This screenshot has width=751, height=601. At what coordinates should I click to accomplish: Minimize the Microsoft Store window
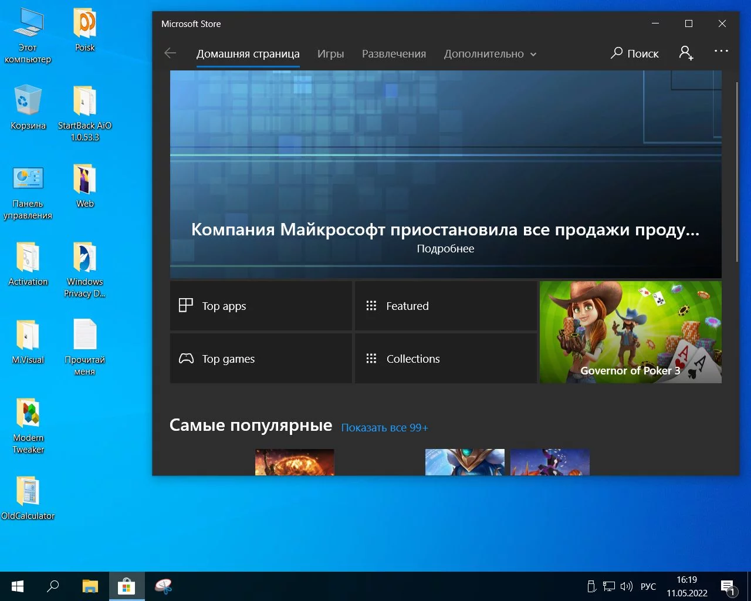click(x=655, y=23)
